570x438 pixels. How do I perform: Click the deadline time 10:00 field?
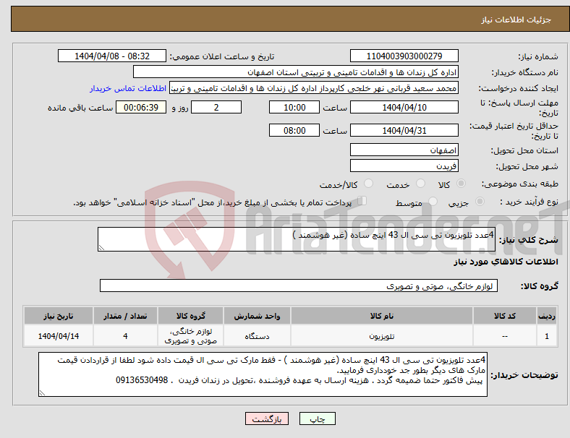(294, 108)
